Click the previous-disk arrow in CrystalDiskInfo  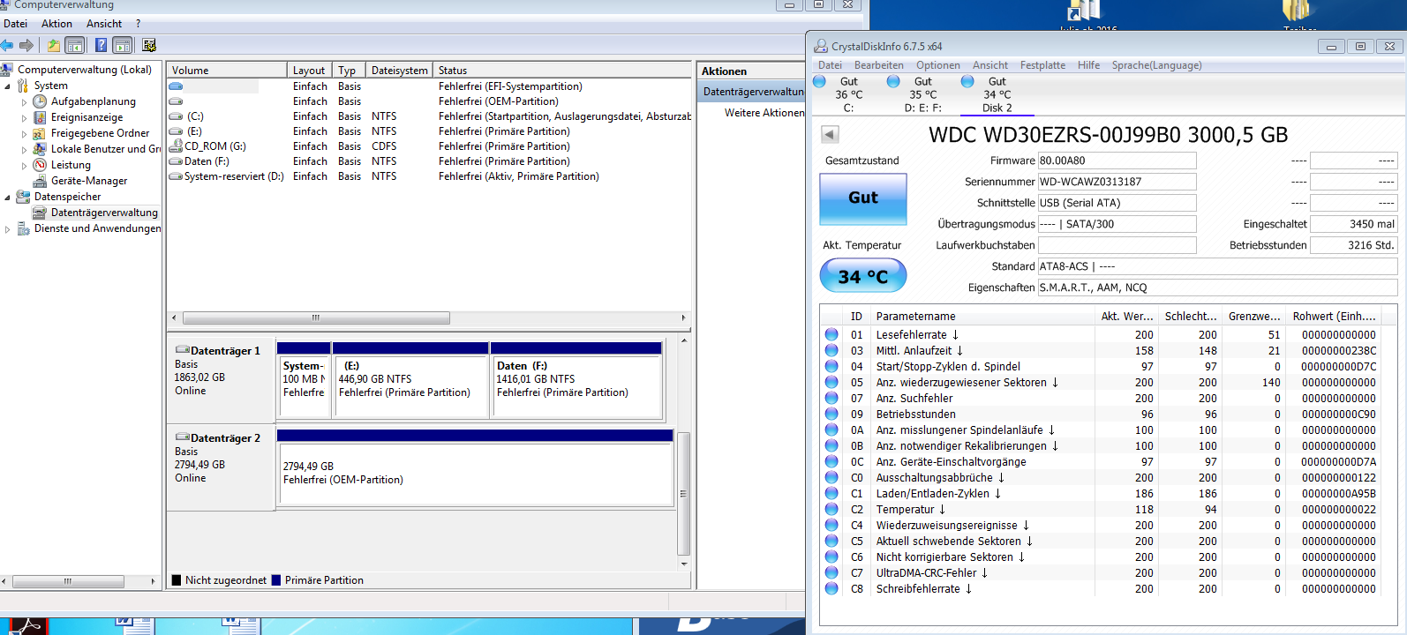pos(830,134)
